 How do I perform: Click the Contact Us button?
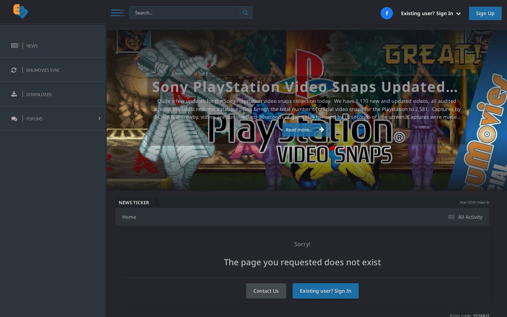click(266, 291)
